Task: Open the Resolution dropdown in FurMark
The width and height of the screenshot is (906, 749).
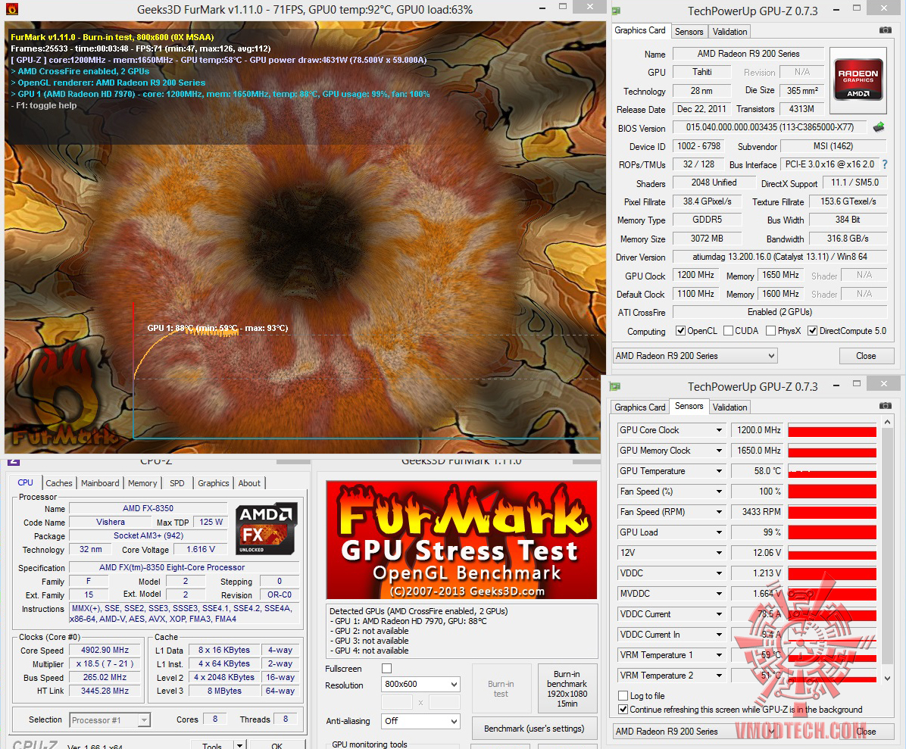Action: click(420, 685)
